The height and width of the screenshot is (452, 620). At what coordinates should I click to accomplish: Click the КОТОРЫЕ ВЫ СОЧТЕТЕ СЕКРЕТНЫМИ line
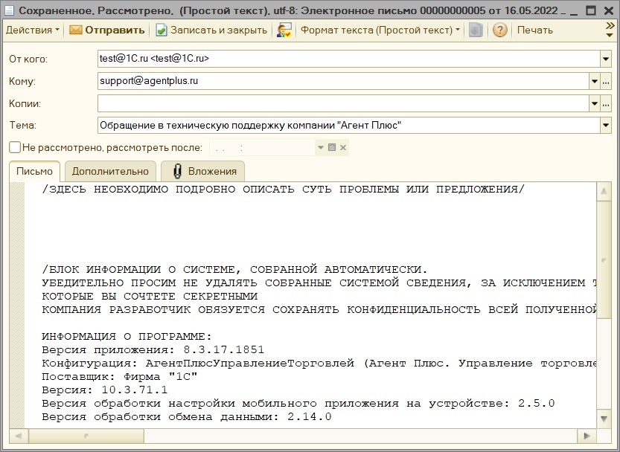150,297
